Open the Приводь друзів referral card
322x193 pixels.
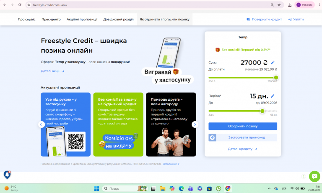[x=171, y=124]
